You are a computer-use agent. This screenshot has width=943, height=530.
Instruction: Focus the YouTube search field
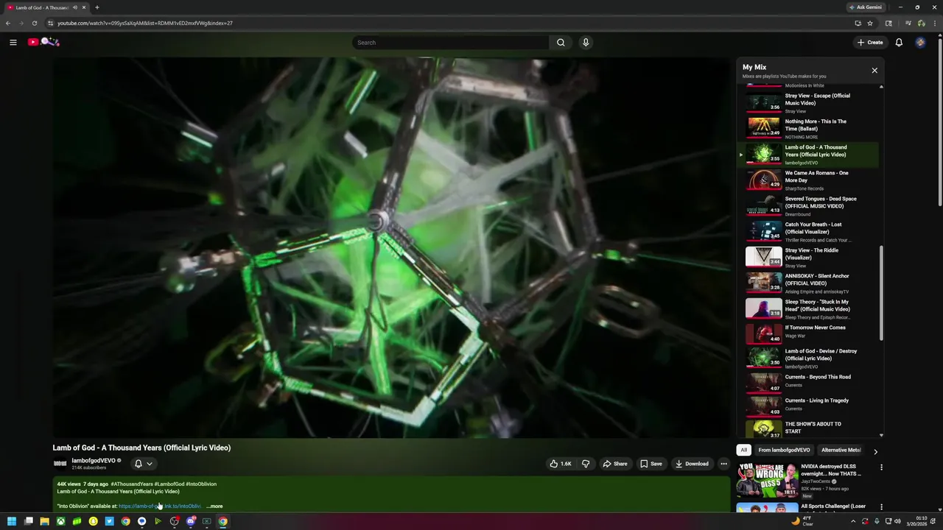pyautogui.click(x=450, y=43)
